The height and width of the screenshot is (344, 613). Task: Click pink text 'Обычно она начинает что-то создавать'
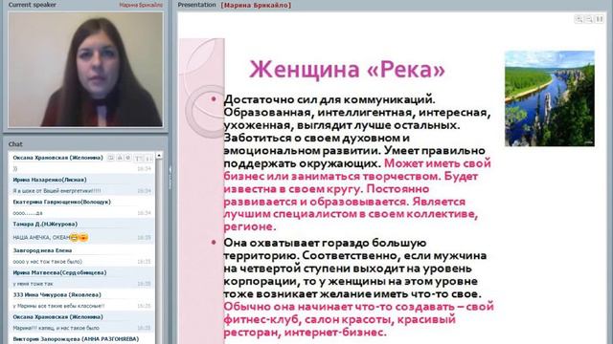point(341,307)
